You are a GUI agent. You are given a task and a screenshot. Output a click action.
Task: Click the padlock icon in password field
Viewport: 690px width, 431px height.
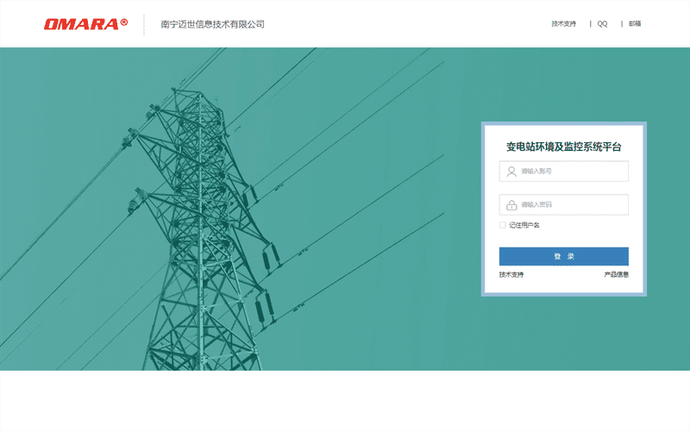coord(511,205)
